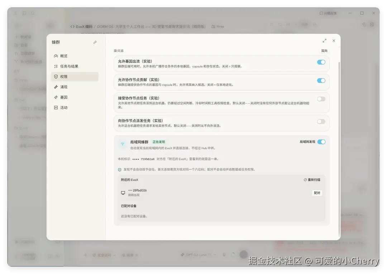Viewport: 387px width, 274px height.
Task: Disable 允许协作节点贡献 switch
Action: 321,81
